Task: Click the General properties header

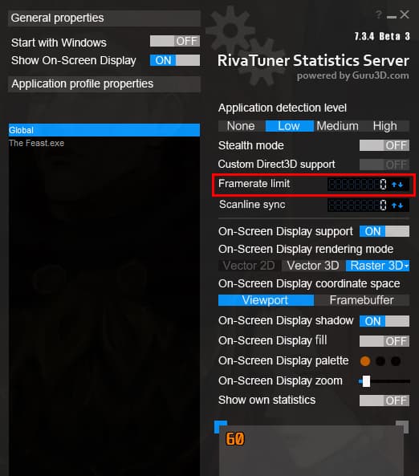Action: (104, 18)
